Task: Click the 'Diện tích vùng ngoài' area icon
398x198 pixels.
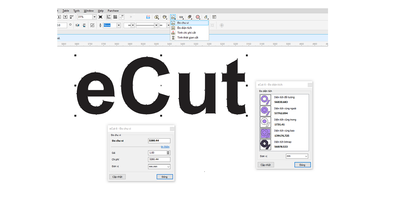Action: pos(265,111)
